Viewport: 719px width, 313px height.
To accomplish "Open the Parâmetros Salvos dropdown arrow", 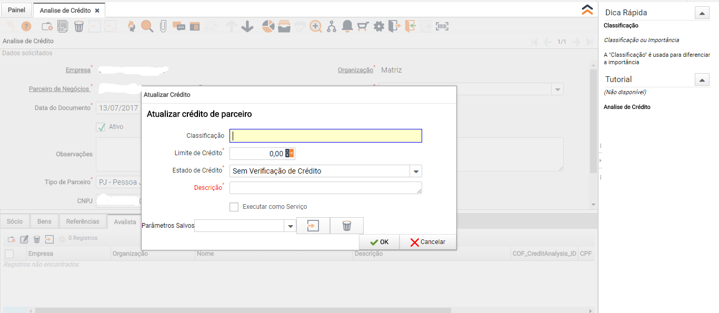I will click(x=290, y=226).
